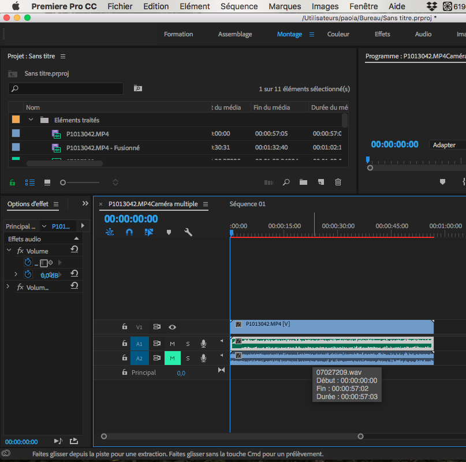Toggle lock on Principal track
This screenshot has width=466, height=462.
125,372
